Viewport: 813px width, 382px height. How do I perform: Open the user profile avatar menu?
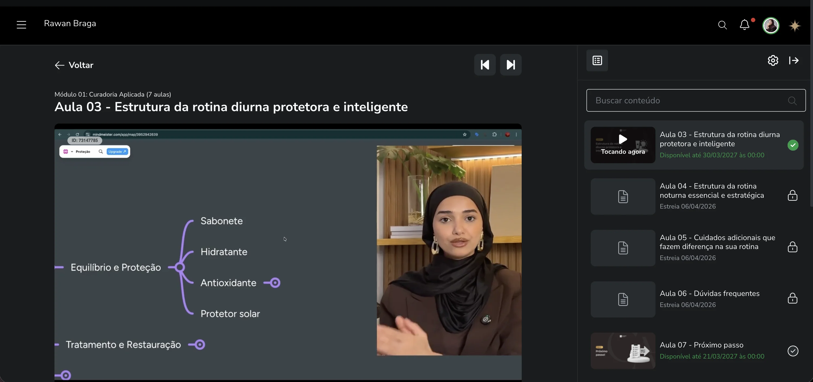771,26
